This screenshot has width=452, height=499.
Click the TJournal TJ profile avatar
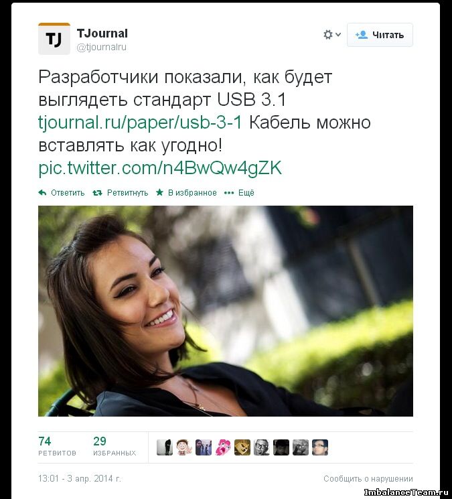click(54, 38)
